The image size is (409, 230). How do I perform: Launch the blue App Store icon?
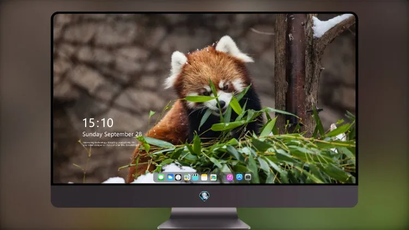coord(239,177)
